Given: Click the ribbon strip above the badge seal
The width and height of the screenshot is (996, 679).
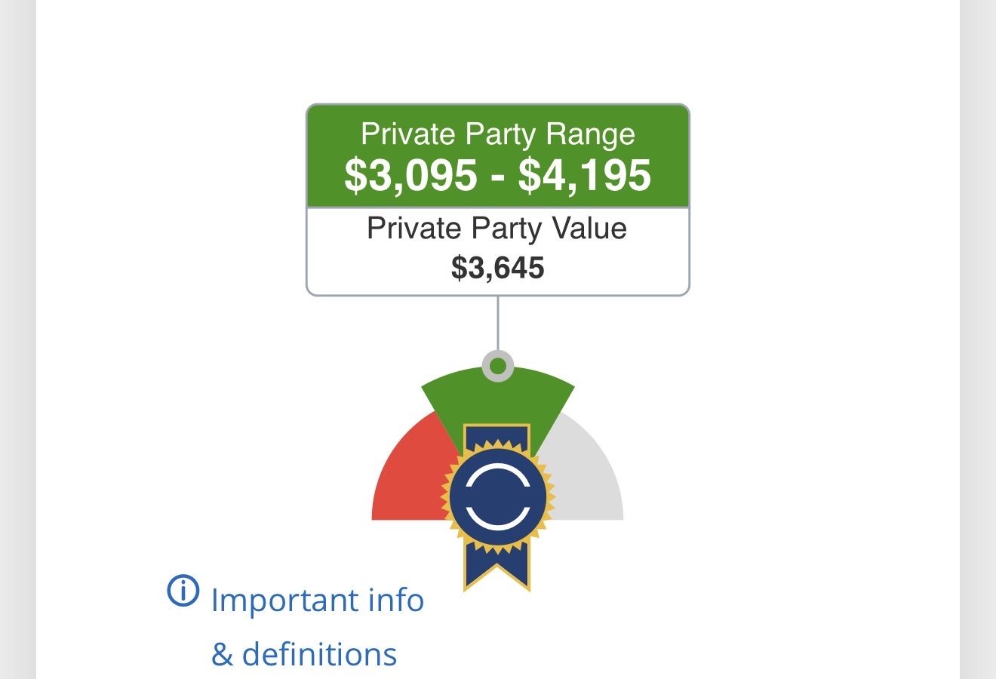Looking at the screenshot, I should [497, 438].
